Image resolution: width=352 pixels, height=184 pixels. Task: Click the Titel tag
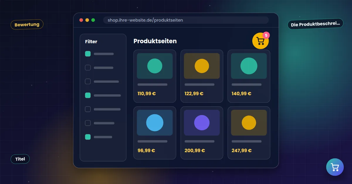pos(20,159)
